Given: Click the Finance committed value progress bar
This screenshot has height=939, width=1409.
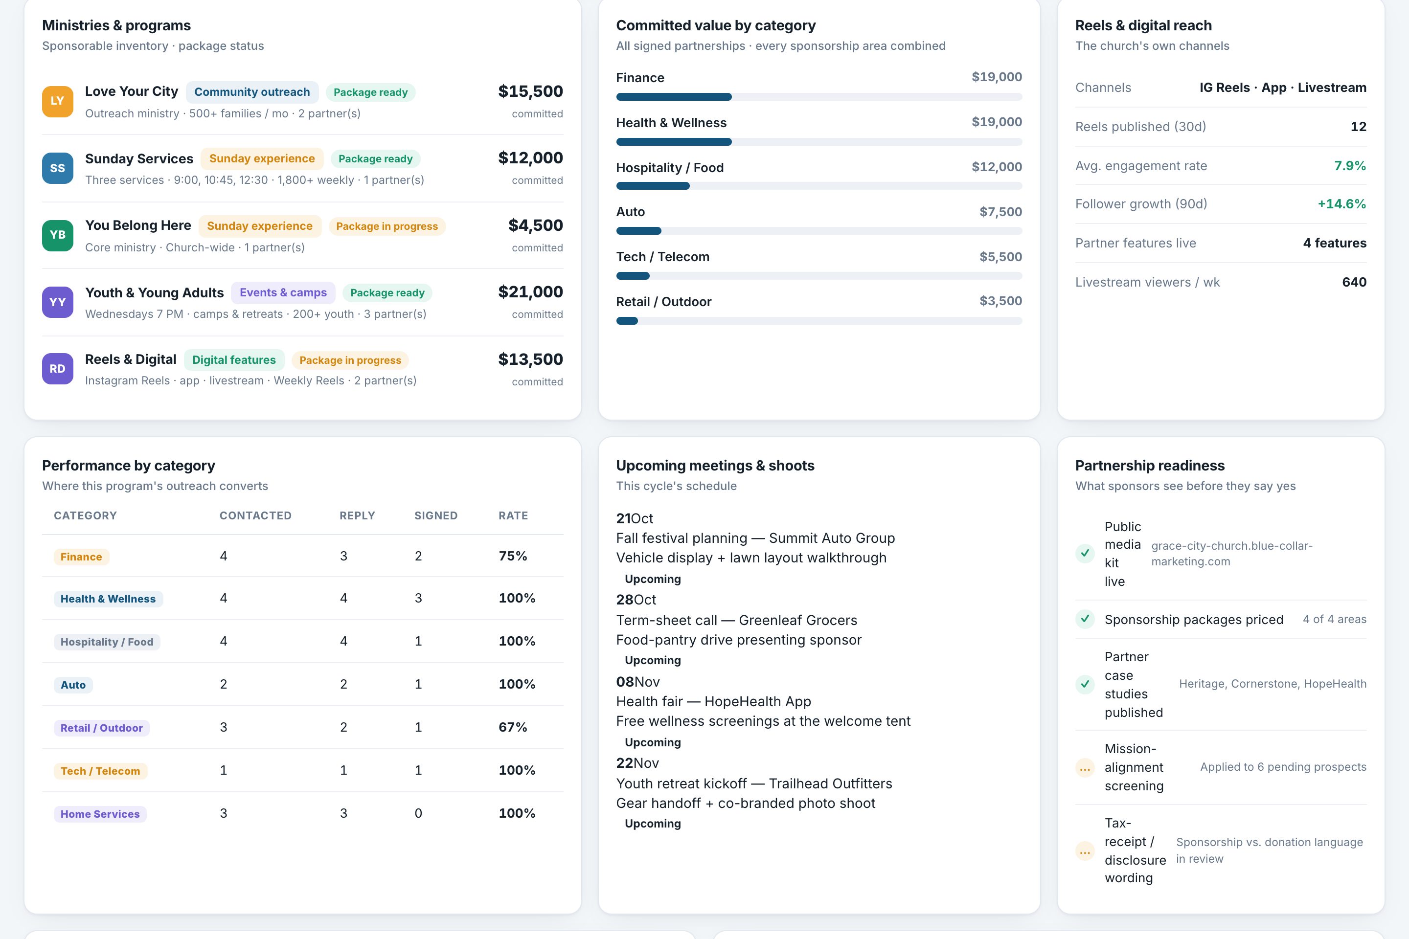Looking at the screenshot, I should pos(819,97).
